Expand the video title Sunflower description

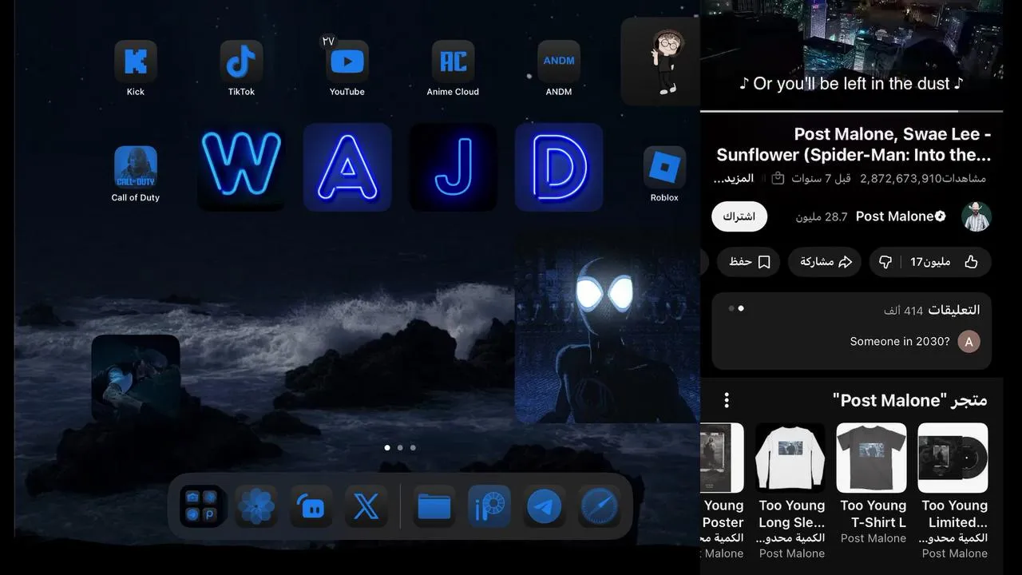click(853, 145)
